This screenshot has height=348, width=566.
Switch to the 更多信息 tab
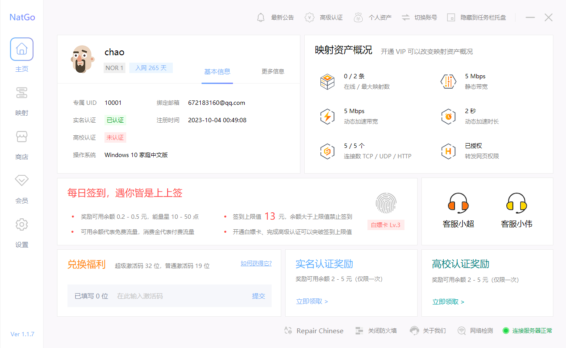(x=273, y=71)
